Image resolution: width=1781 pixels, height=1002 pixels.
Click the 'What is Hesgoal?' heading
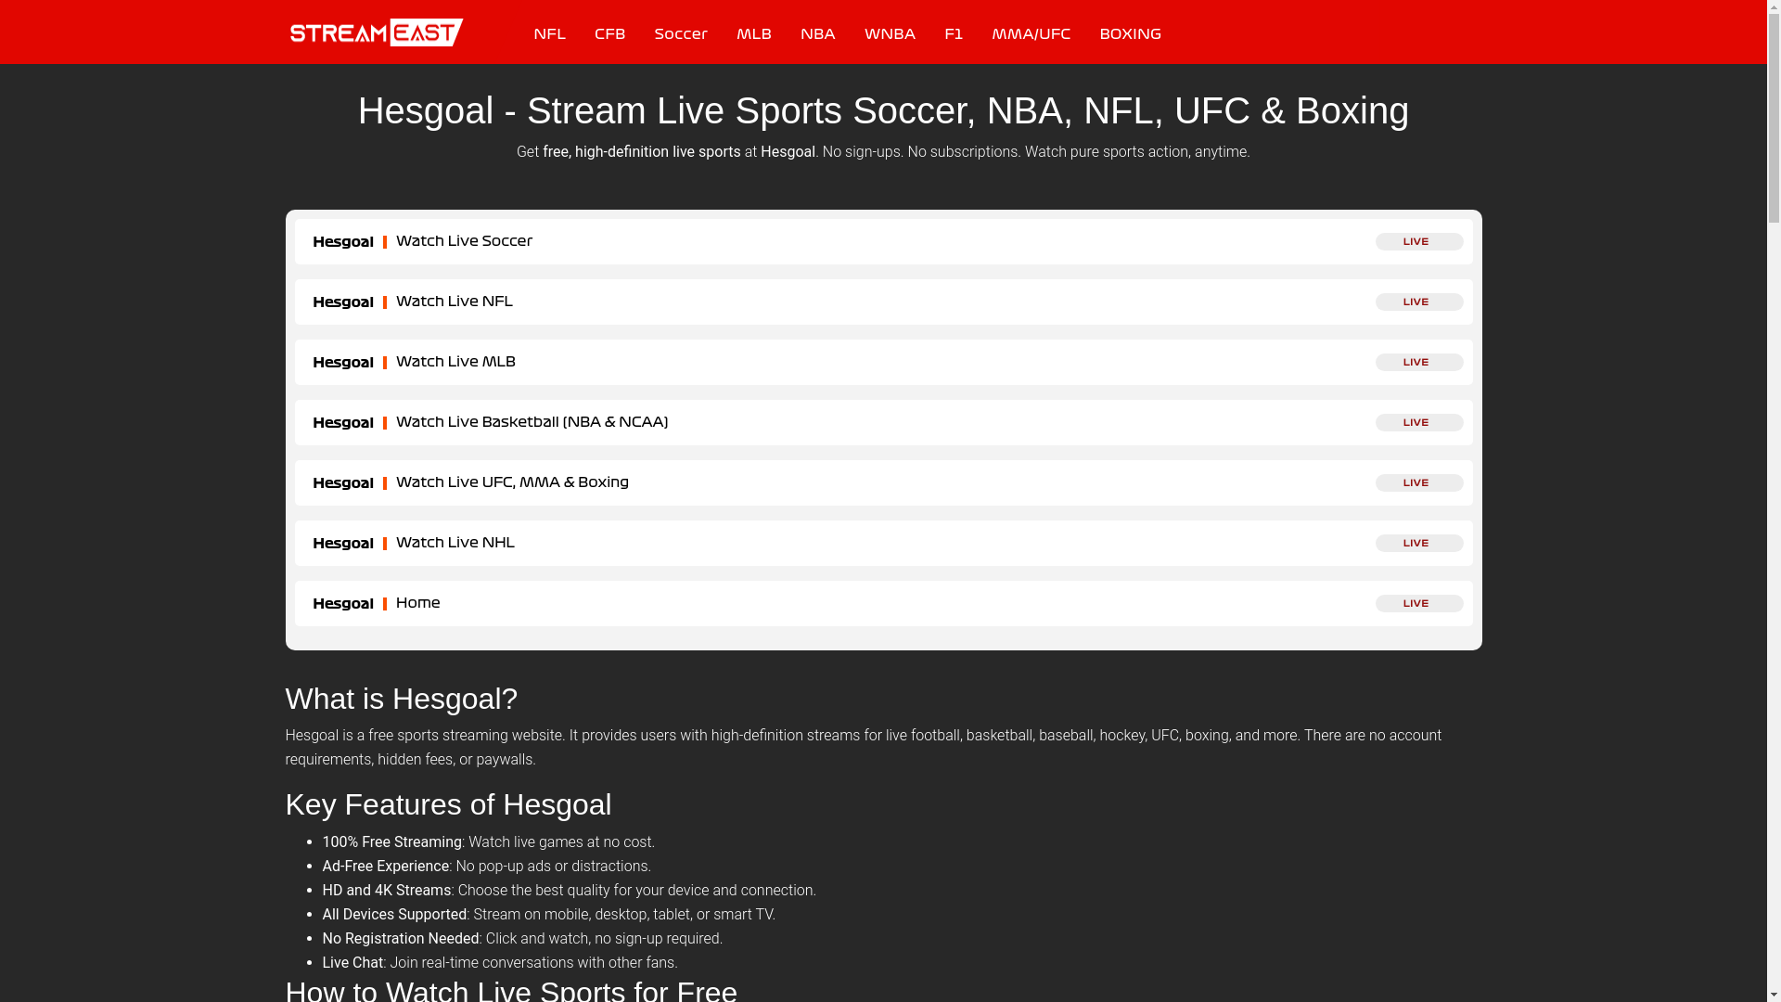402,699
